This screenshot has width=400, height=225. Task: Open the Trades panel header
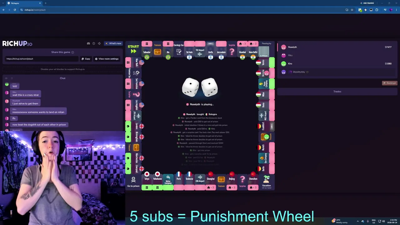pos(337,92)
